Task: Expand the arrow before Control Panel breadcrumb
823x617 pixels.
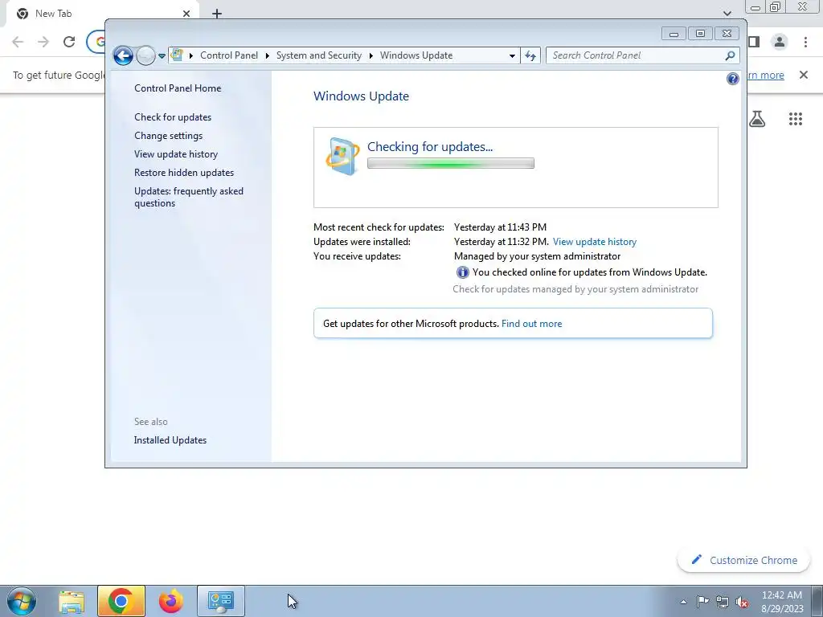Action: click(191, 55)
